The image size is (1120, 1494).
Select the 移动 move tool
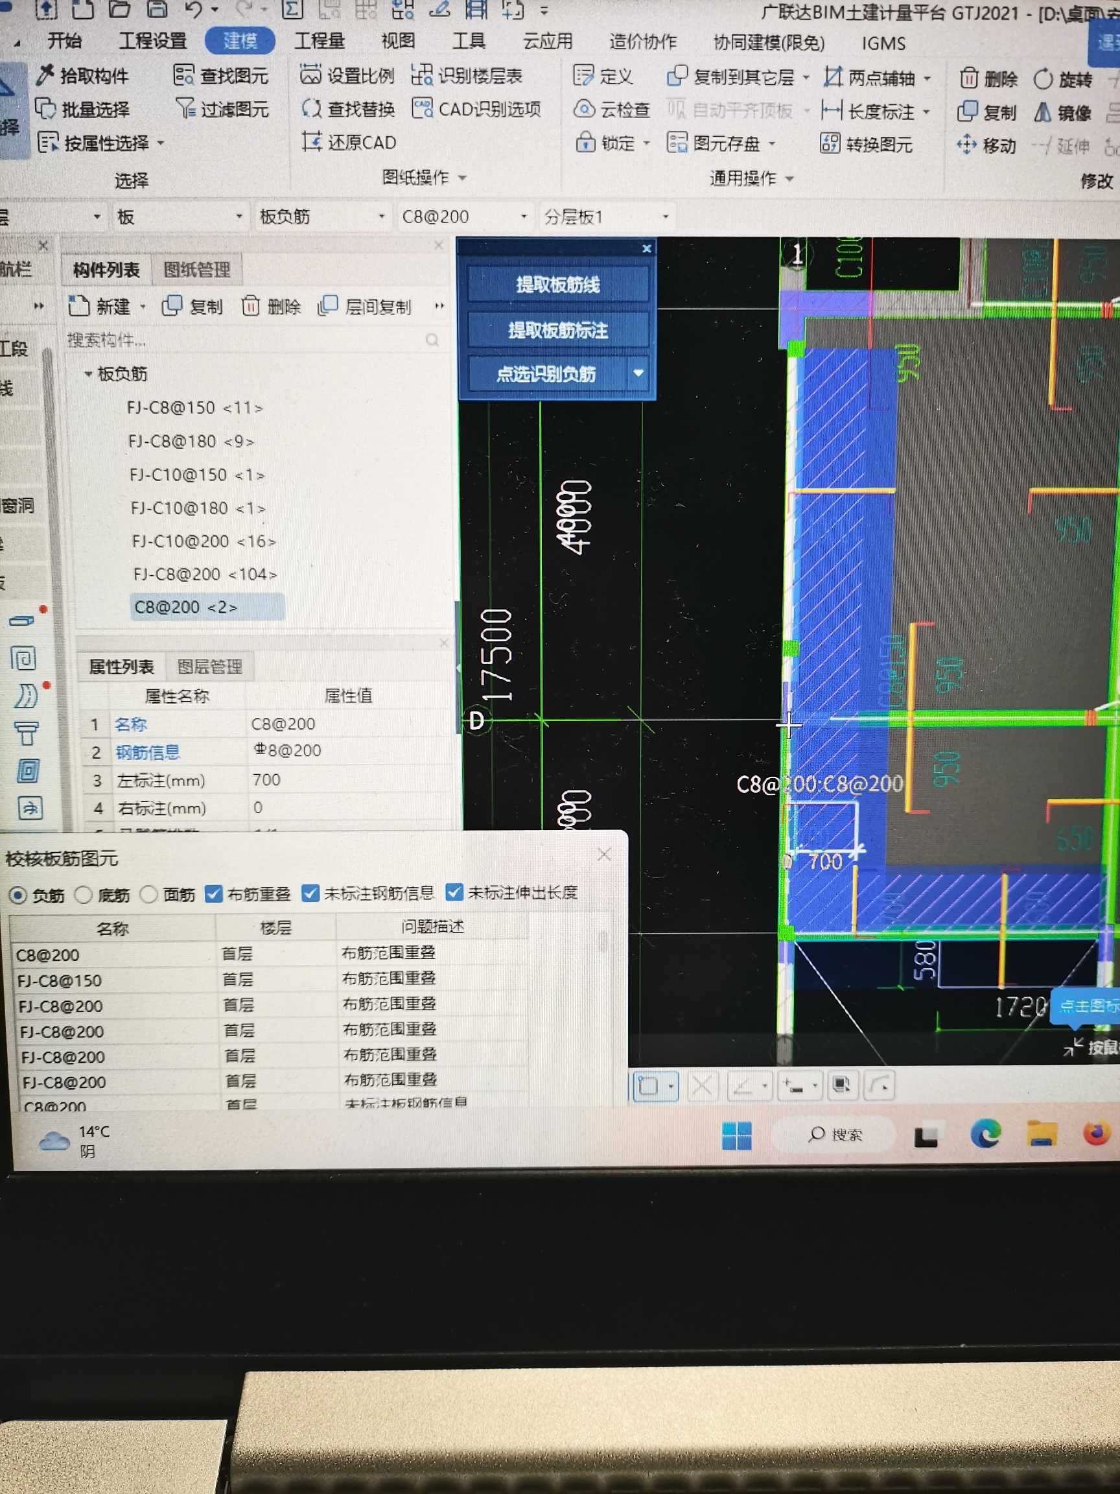click(986, 145)
